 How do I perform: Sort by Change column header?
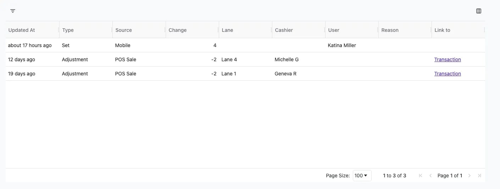coord(177,30)
